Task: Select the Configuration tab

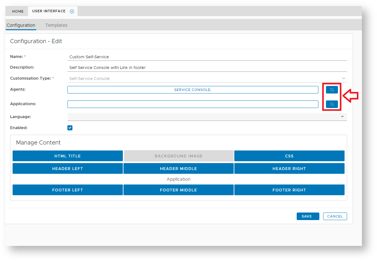Action: point(21,25)
